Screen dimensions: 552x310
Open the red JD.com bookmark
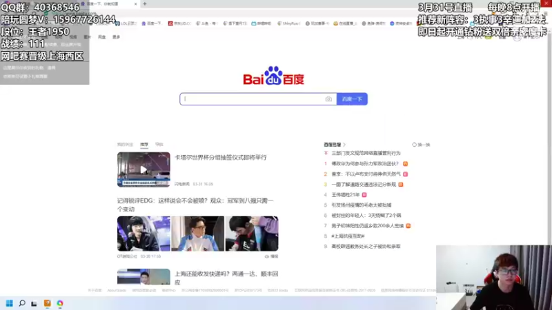(179, 23)
